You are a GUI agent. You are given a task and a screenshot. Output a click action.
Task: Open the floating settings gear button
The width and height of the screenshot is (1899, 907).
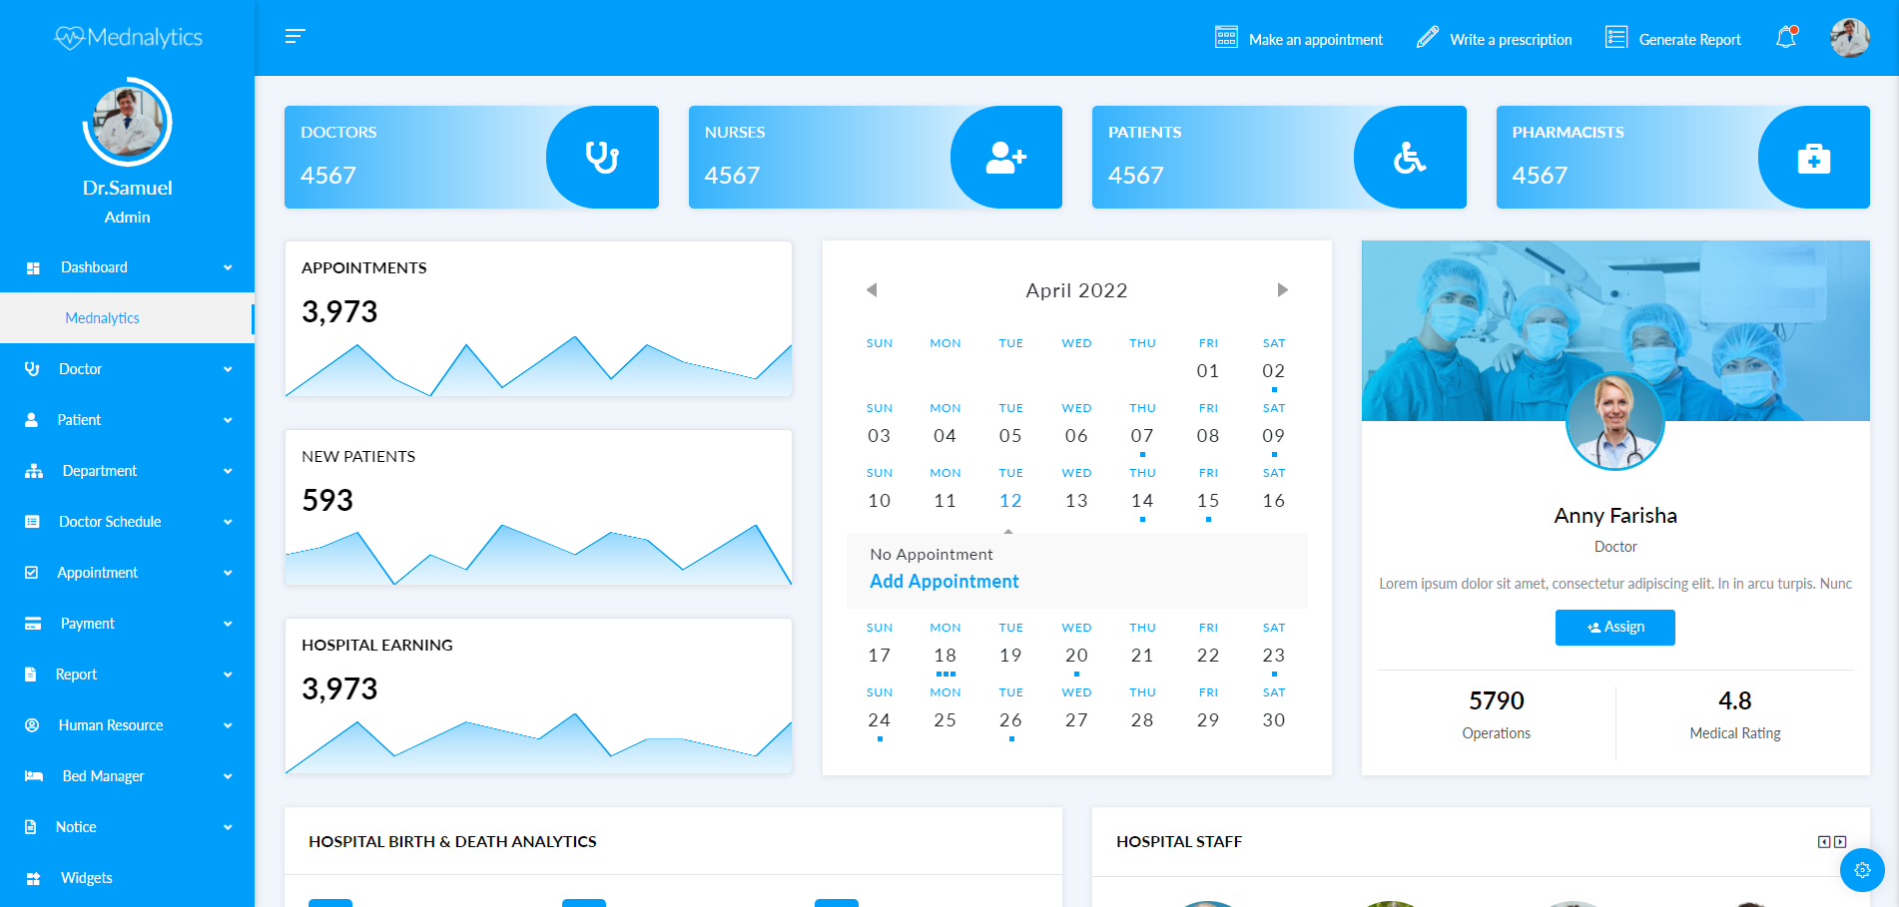pos(1862,870)
